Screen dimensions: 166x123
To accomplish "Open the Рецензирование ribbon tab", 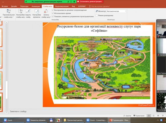I will point(62,6).
